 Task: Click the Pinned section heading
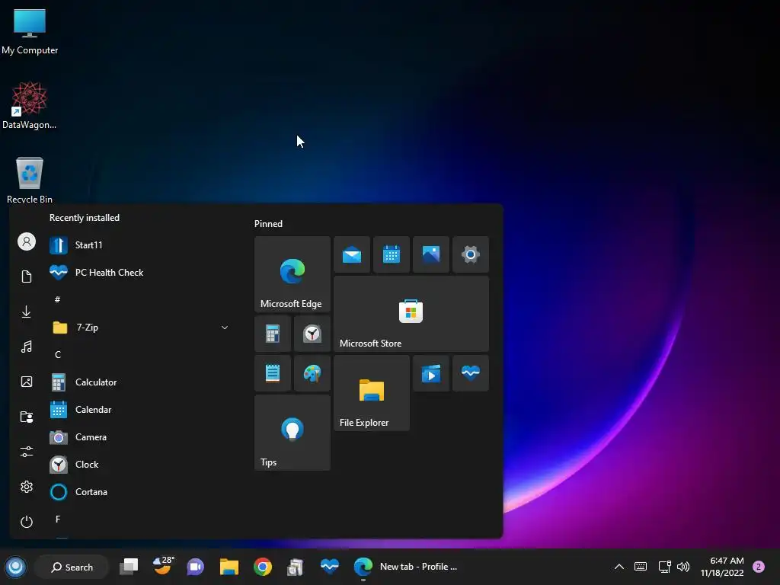(x=268, y=224)
